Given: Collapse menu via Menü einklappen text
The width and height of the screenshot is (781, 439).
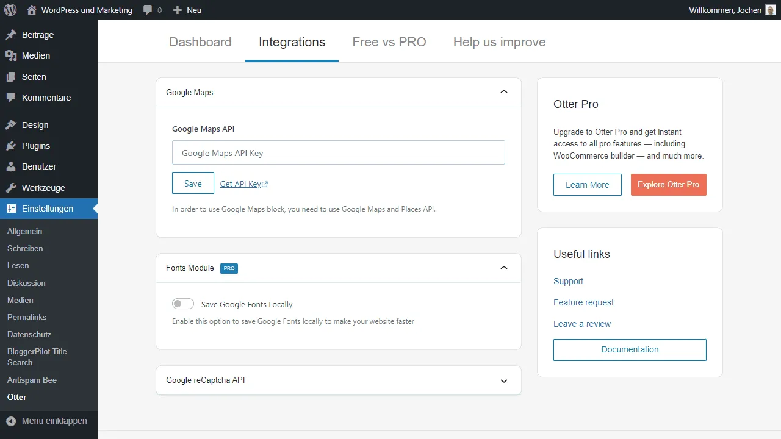Looking at the screenshot, I should click(x=54, y=421).
